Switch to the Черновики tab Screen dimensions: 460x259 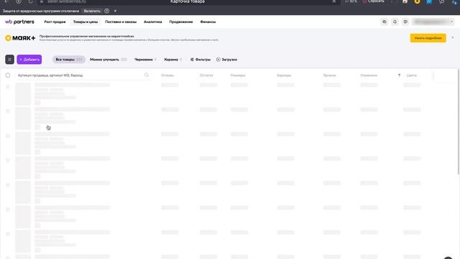coord(145,59)
